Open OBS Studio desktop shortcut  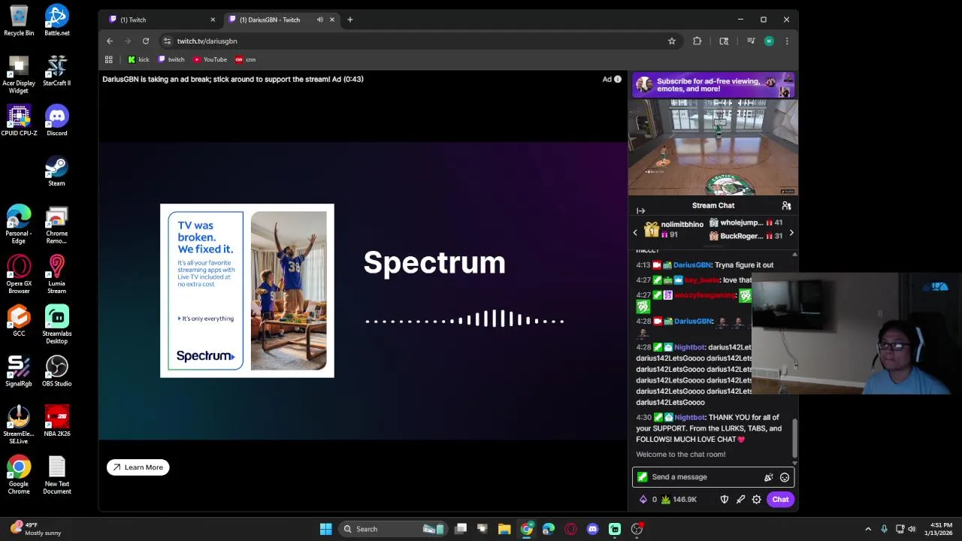[x=57, y=372]
